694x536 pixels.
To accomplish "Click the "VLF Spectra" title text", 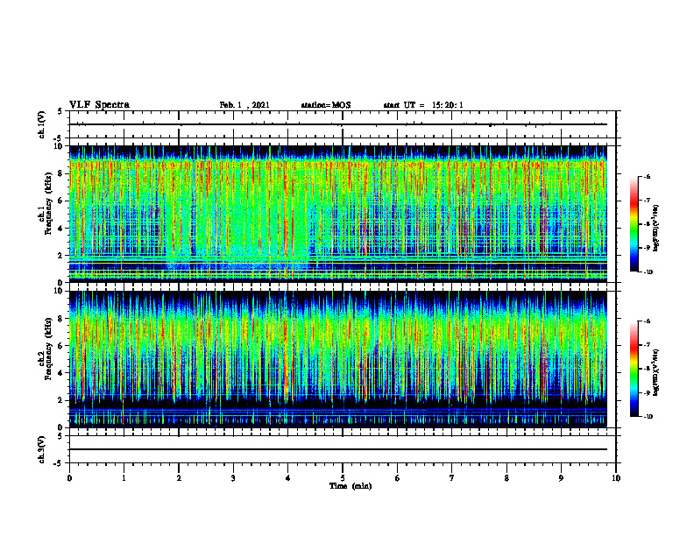I will pos(99,105).
